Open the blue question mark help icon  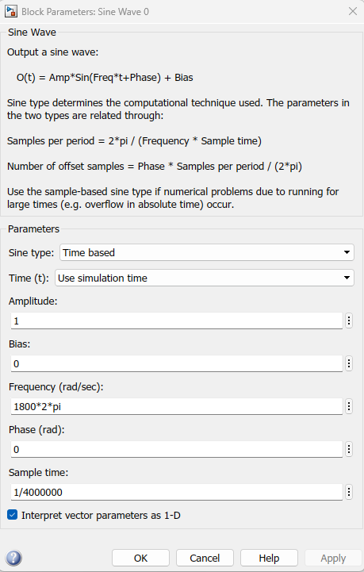pos(13,558)
